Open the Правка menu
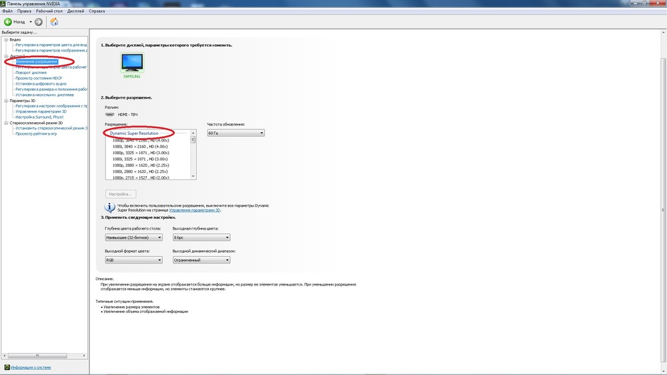The height and width of the screenshot is (375, 667). [24, 11]
